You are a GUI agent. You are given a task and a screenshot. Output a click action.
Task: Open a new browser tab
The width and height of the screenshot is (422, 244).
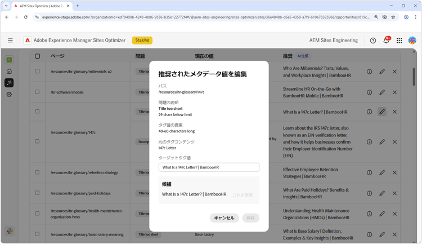(78, 6)
